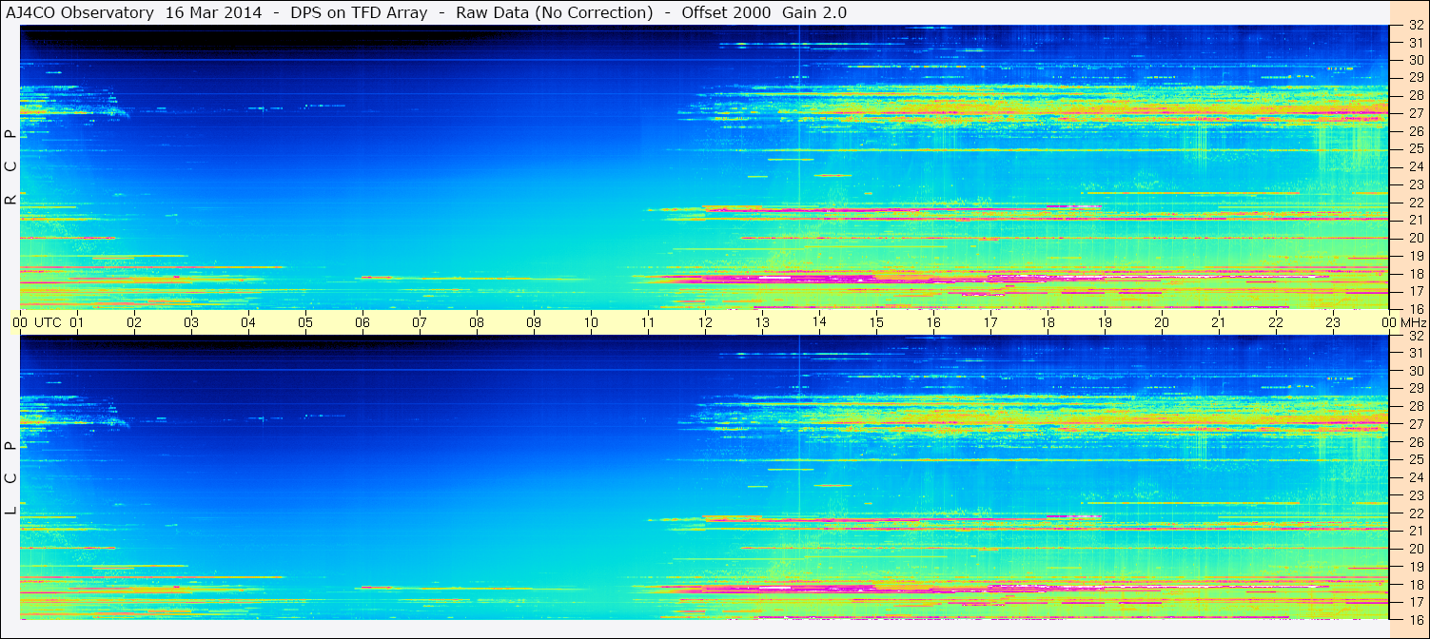Click the LCP label of lower spectrogram
Viewport: 1430px width, 639px height.
[x=10, y=478]
